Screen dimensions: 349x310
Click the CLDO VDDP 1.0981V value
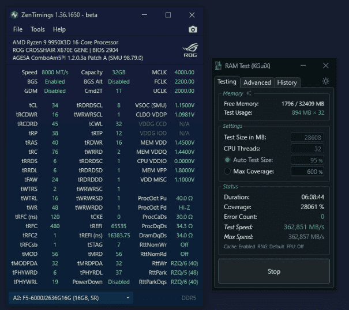[184, 115]
